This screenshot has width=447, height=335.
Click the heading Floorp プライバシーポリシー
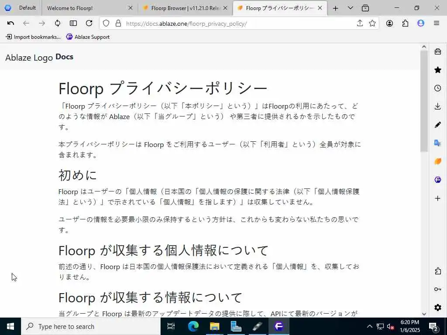click(163, 88)
